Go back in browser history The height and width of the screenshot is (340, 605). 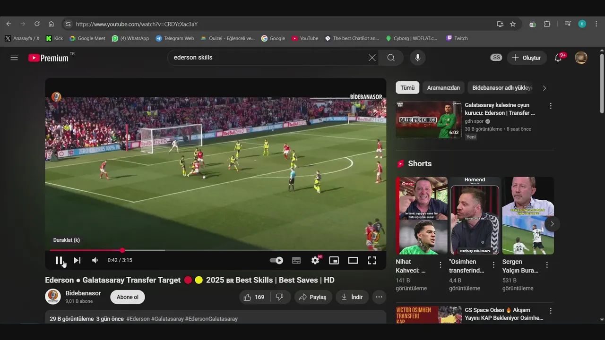tap(9, 24)
